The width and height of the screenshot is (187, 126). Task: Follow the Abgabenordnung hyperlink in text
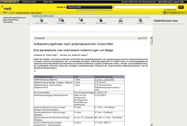(x=113, y=59)
